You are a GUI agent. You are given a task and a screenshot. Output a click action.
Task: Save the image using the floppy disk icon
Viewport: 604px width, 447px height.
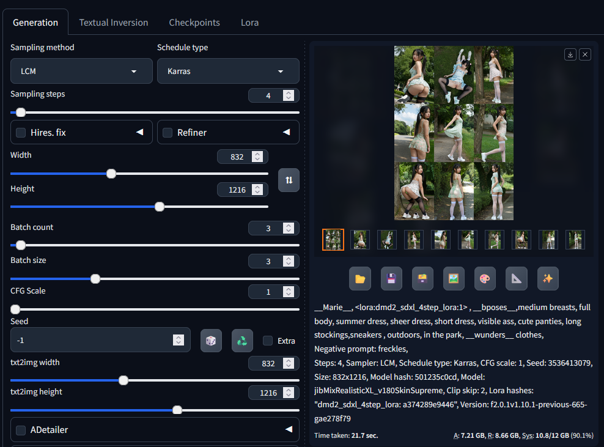[391, 279]
